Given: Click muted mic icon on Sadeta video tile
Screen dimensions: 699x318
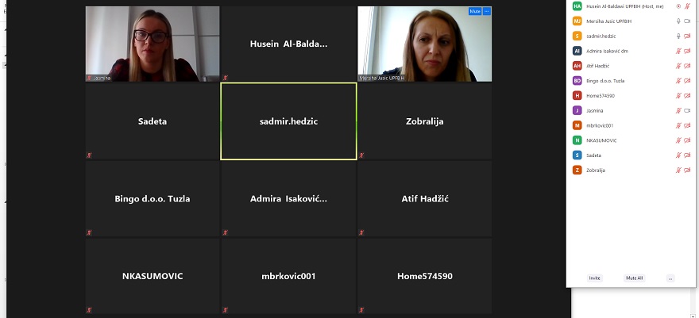Looking at the screenshot, I should [x=89, y=155].
